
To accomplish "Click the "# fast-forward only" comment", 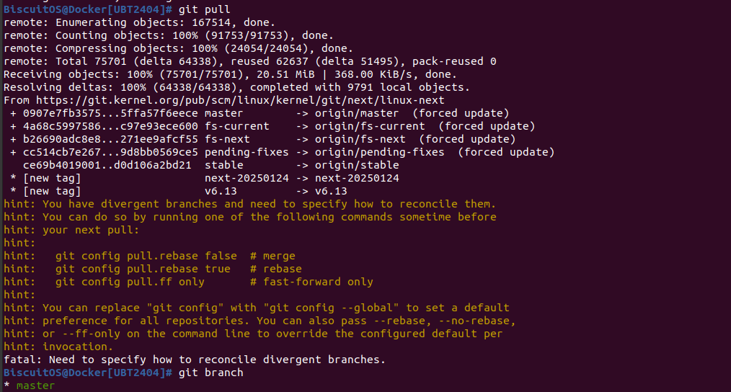I will coord(311,282).
